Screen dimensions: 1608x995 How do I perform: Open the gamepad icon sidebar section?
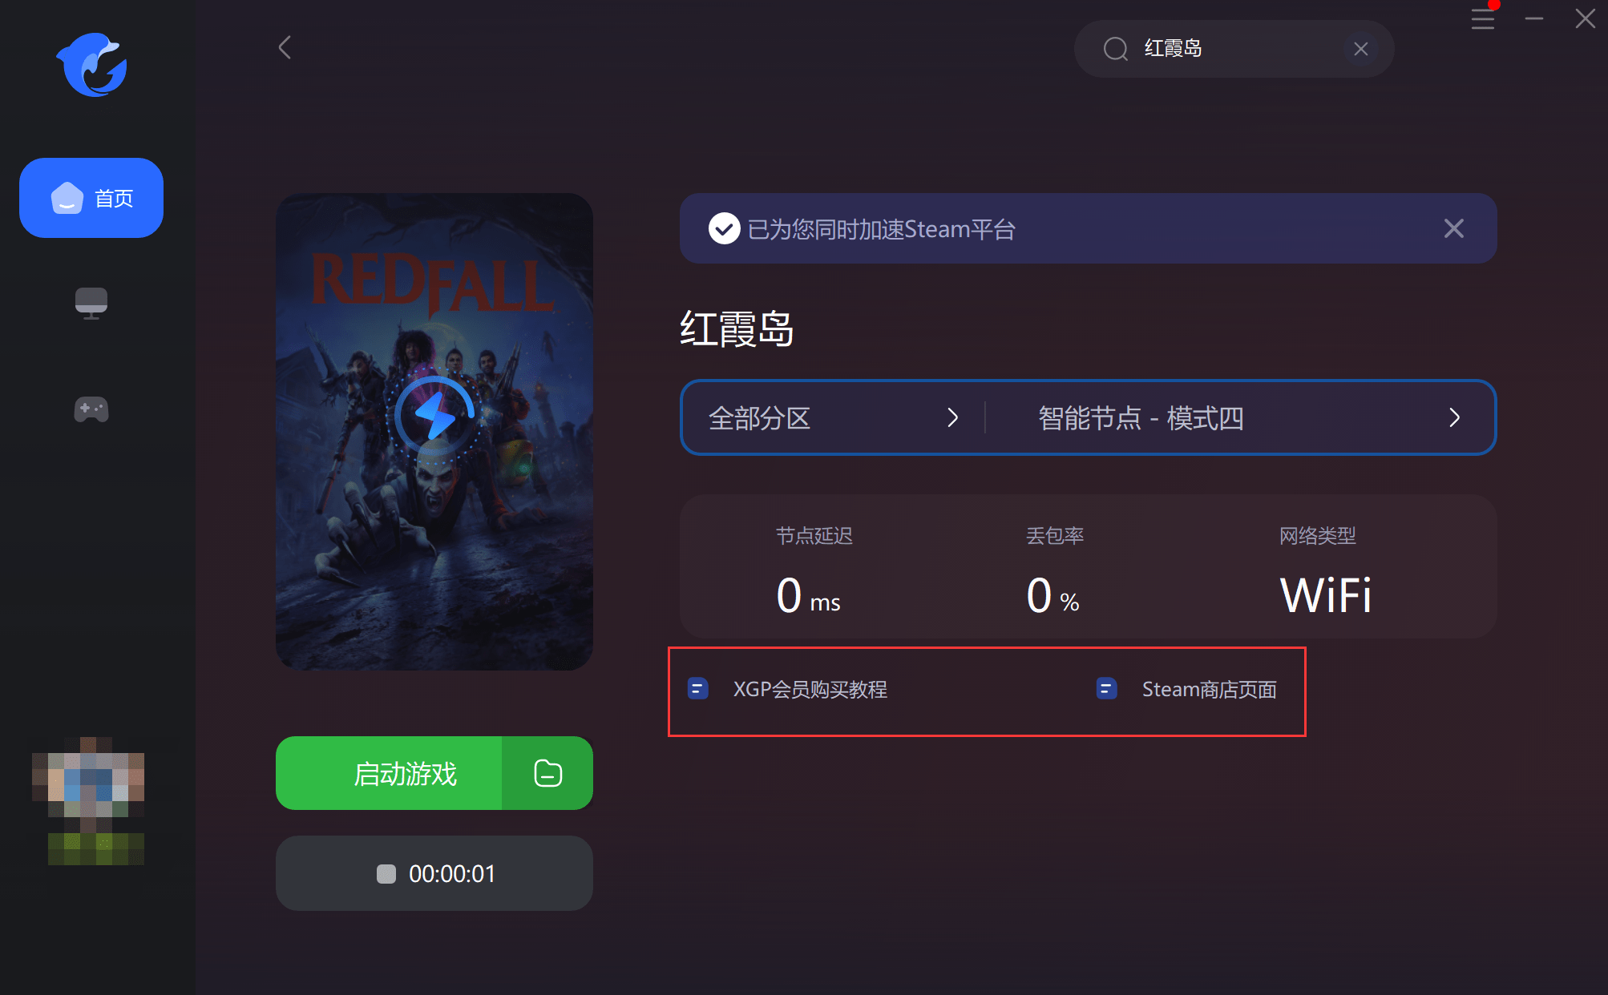tap(91, 409)
